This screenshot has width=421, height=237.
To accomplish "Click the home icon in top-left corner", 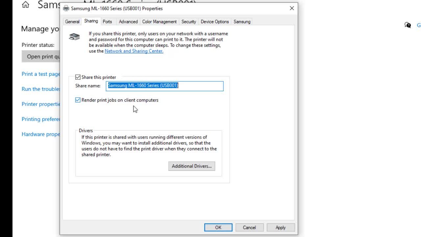I will (25, 5).
